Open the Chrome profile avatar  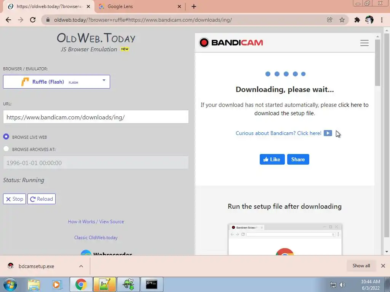(x=369, y=20)
